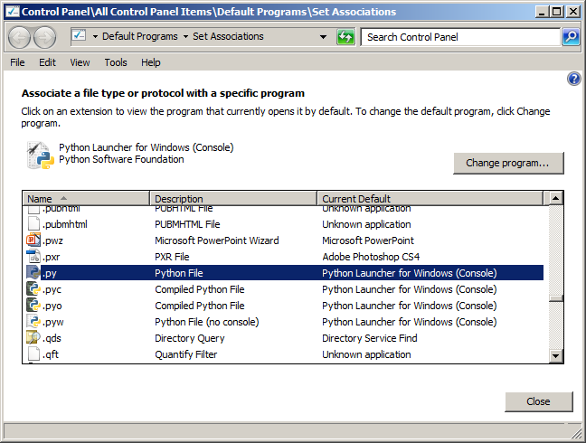Click the .pwz PowerPoint file icon
This screenshot has height=443, width=586.
tap(33, 240)
